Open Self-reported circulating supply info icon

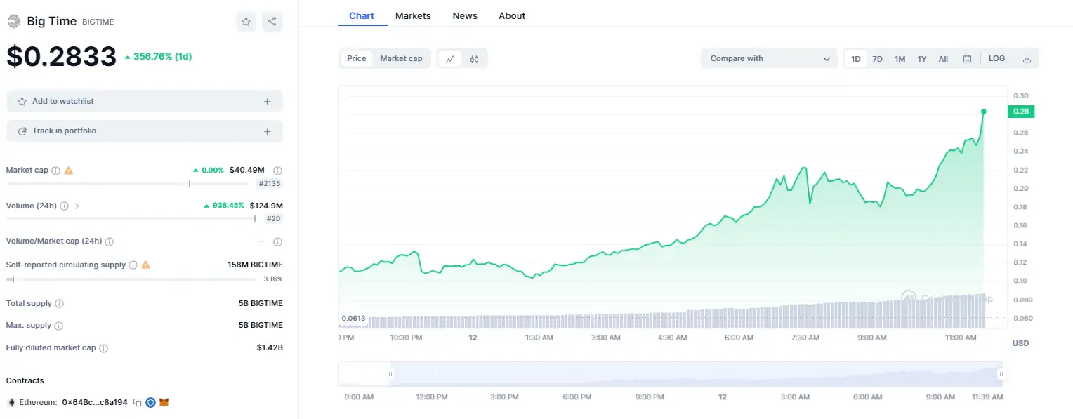133,265
